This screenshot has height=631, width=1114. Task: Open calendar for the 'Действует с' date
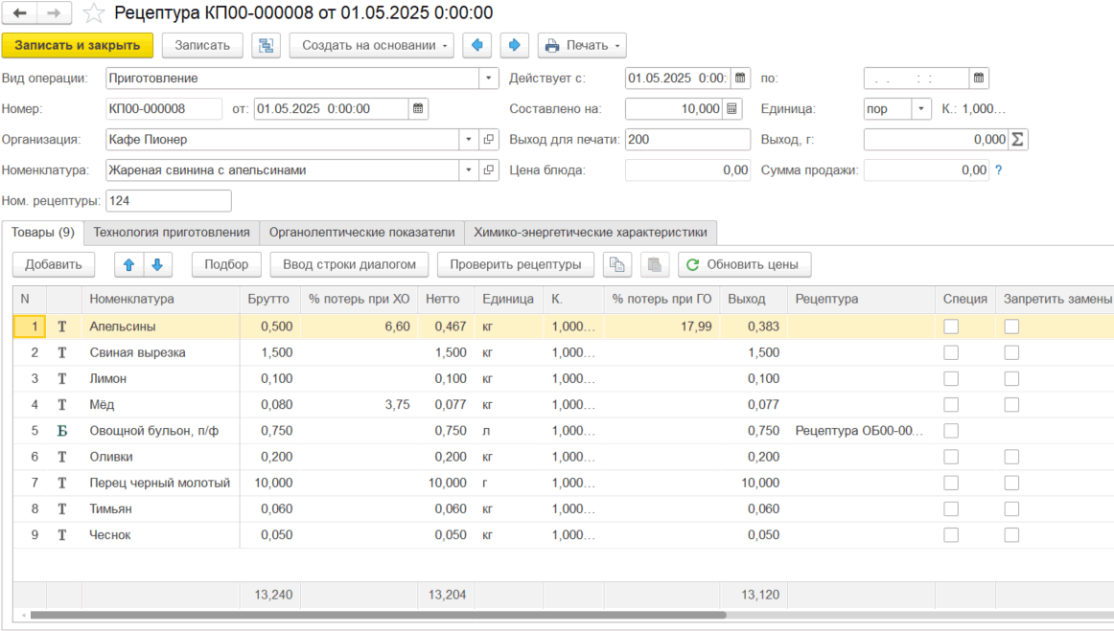click(x=741, y=79)
